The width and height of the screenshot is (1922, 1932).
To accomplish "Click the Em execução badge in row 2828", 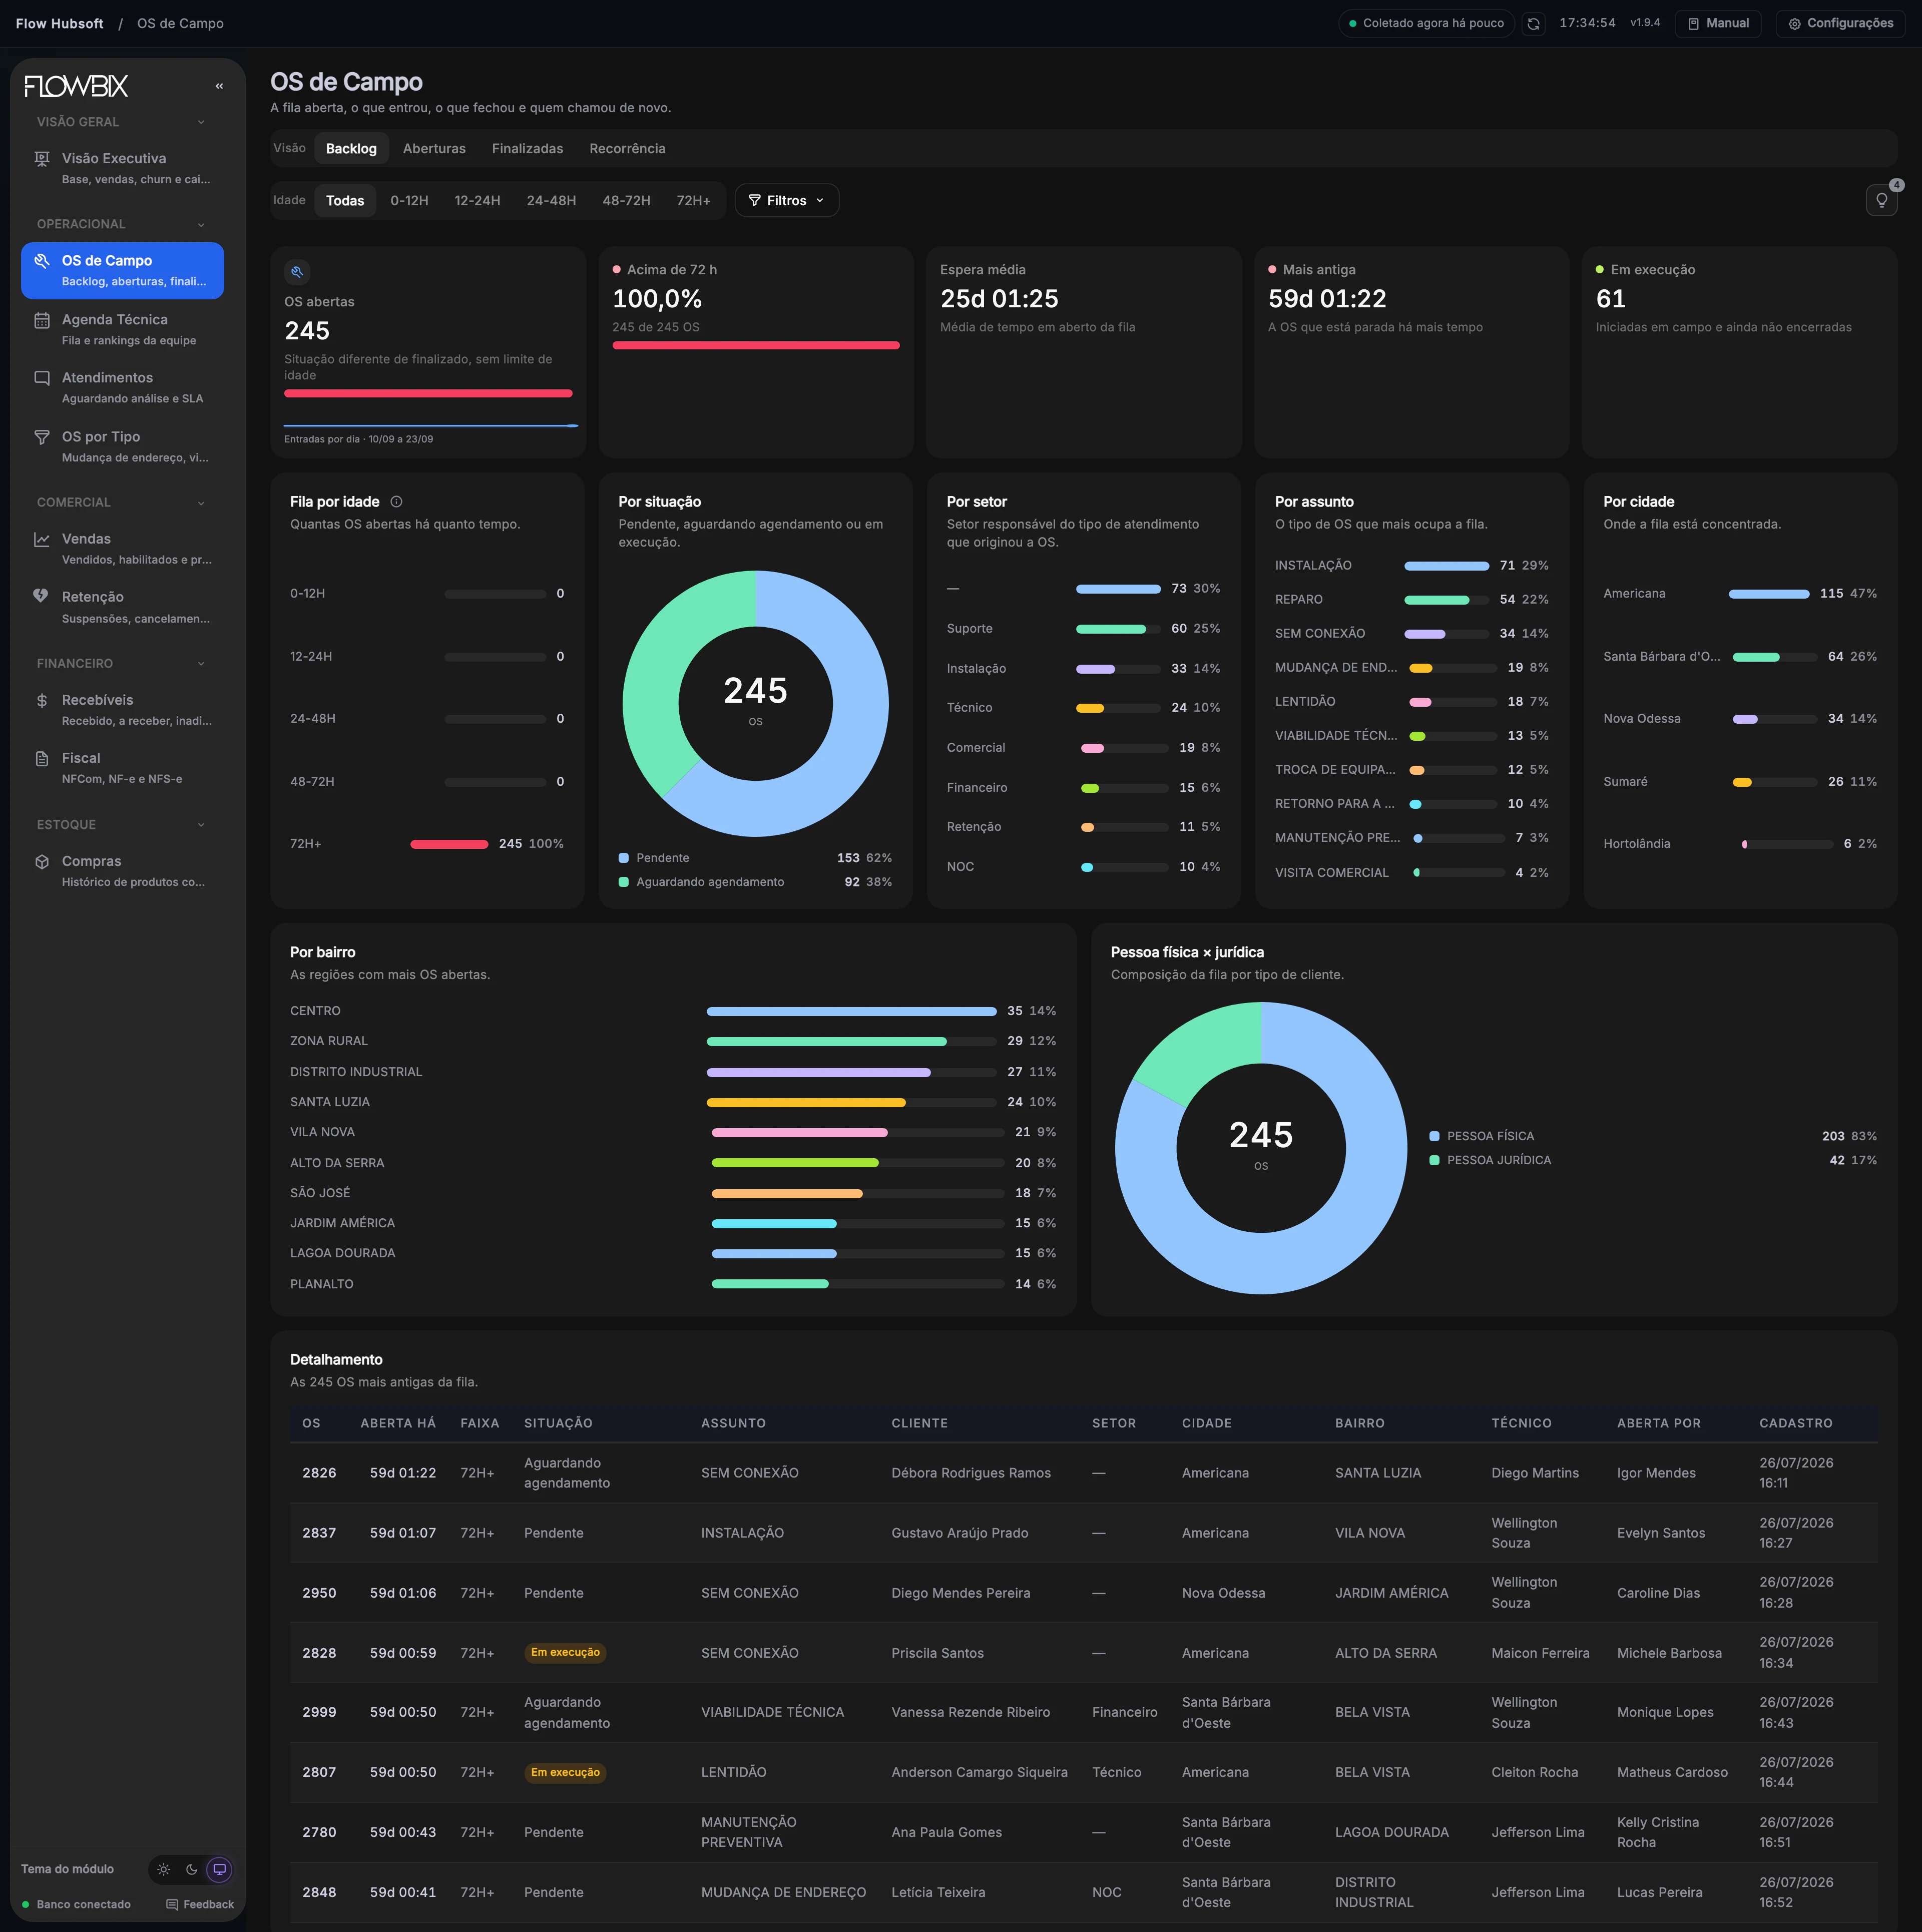I will coord(565,1652).
